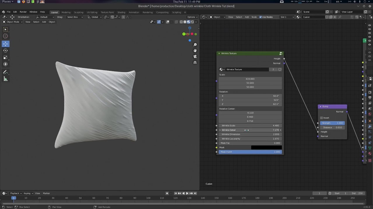Adjust the Strength slider on the Bump node
This screenshot has width=373, height=209.
click(332, 123)
